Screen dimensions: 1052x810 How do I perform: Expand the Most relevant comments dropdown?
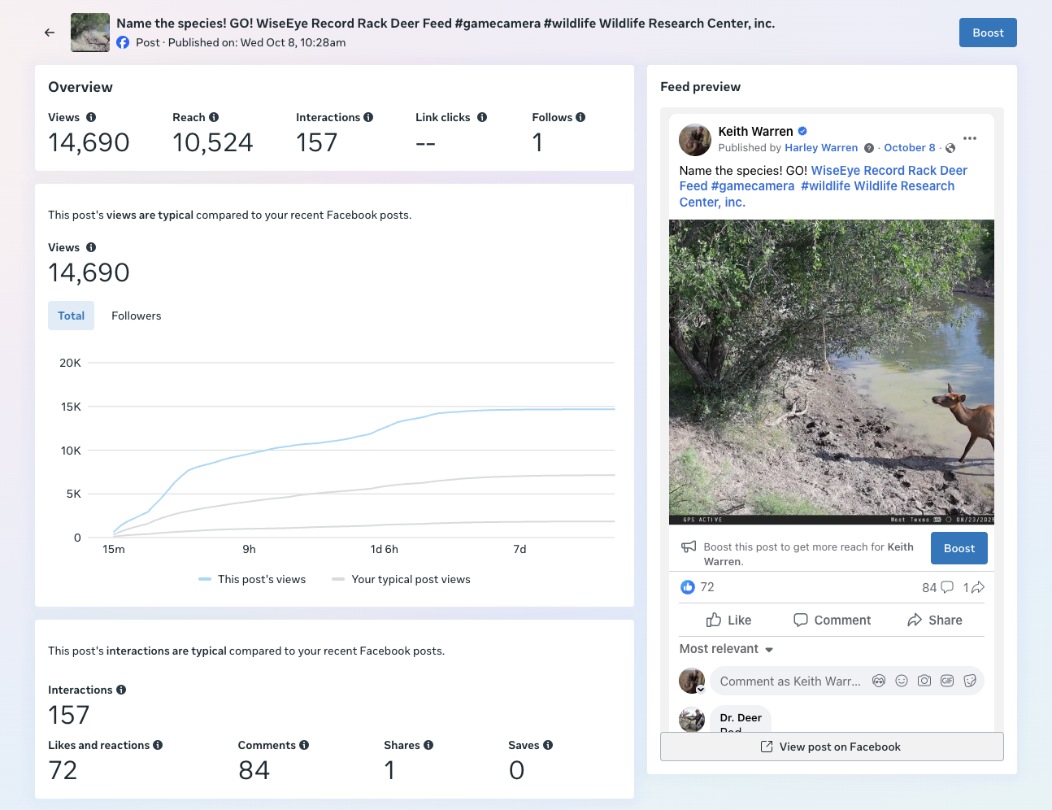click(726, 649)
